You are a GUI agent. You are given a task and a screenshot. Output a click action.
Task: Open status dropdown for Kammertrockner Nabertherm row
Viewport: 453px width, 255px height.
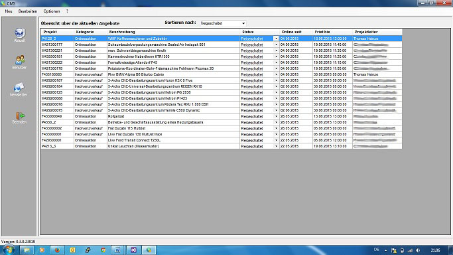click(x=276, y=56)
